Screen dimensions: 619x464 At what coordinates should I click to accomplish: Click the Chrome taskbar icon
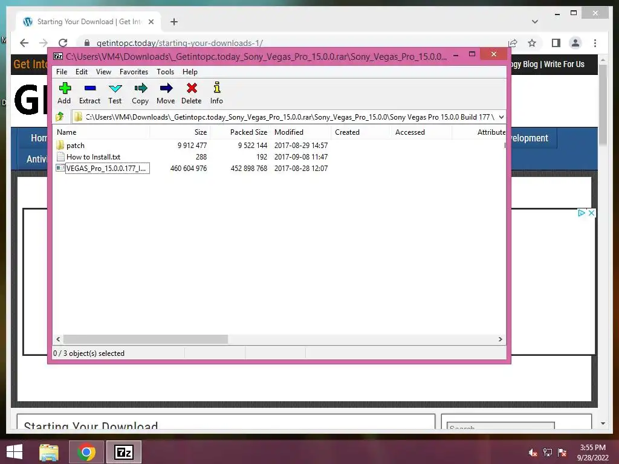pyautogui.click(x=86, y=452)
